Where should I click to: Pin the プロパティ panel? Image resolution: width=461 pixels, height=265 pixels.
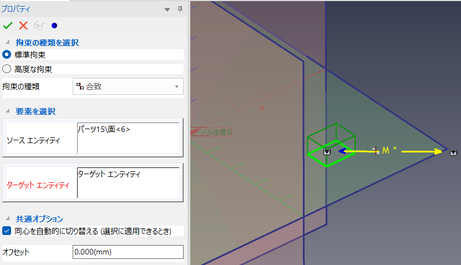click(x=180, y=9)
